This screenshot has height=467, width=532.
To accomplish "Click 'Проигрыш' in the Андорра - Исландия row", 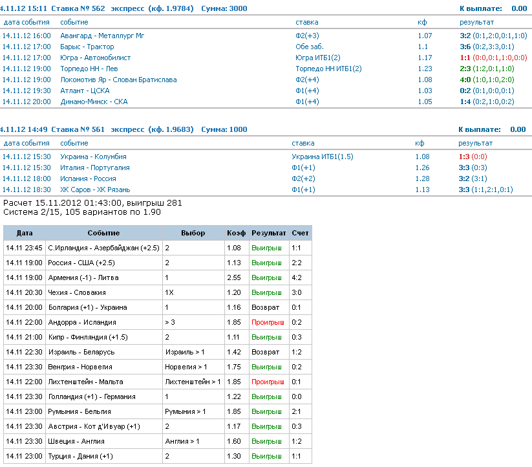I will 268,322.
